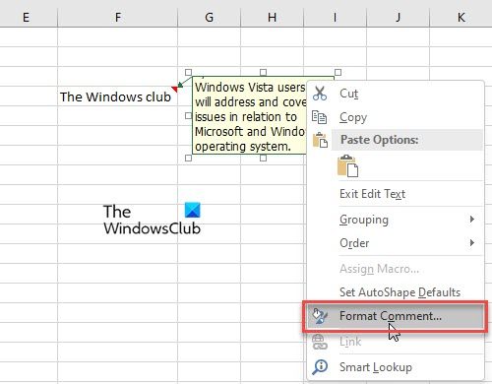Image resolution: width=492 pixels, height=384 pixels.
Task: Select column J header
Action: [x=398, y=17]
